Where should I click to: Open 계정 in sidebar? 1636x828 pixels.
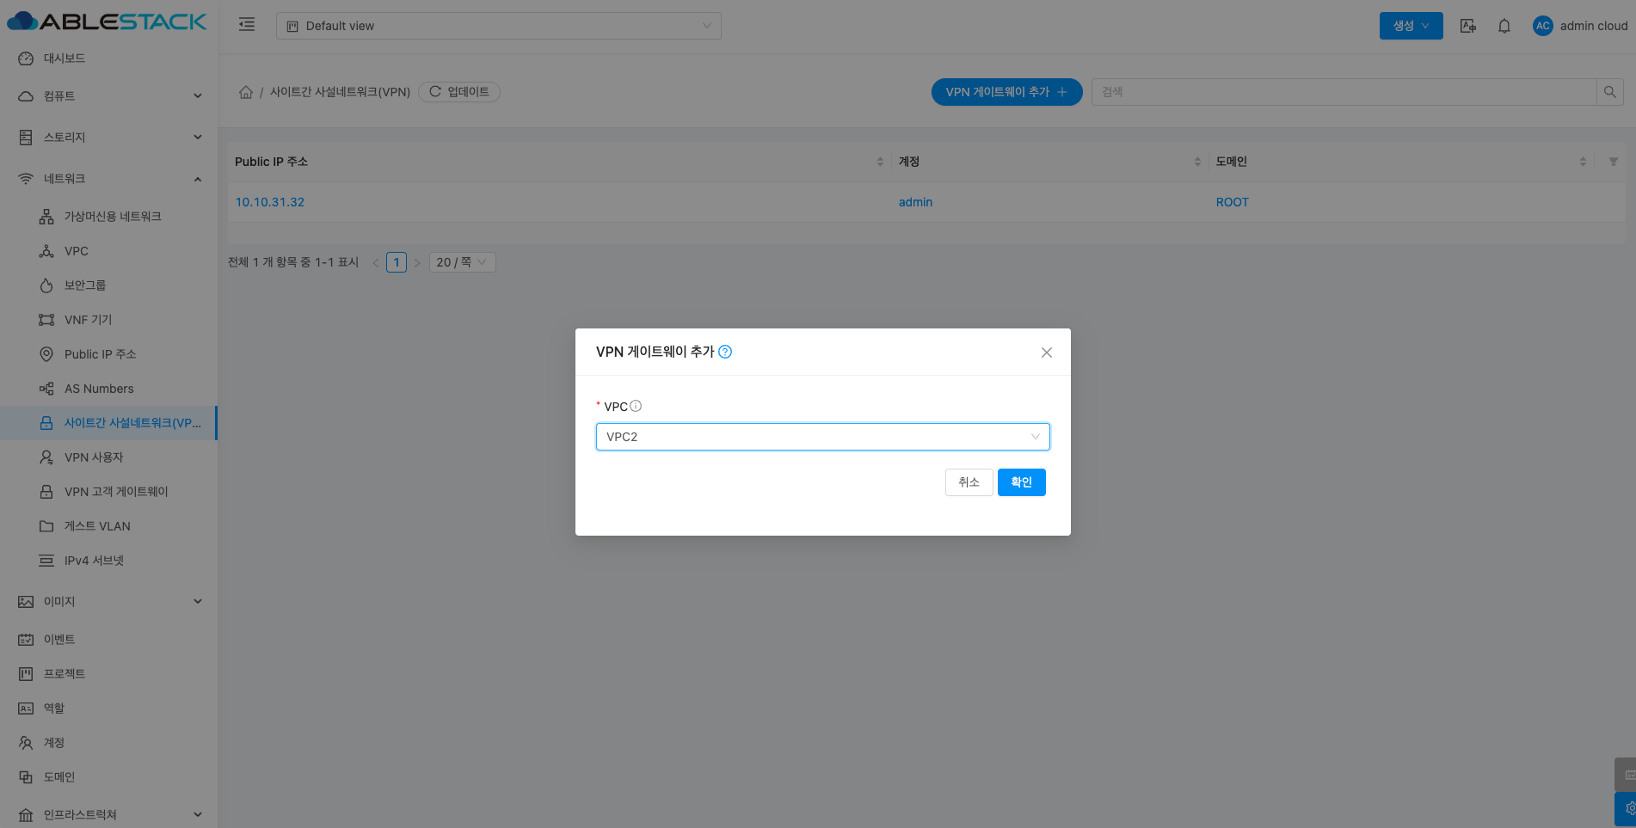[108, 743]
